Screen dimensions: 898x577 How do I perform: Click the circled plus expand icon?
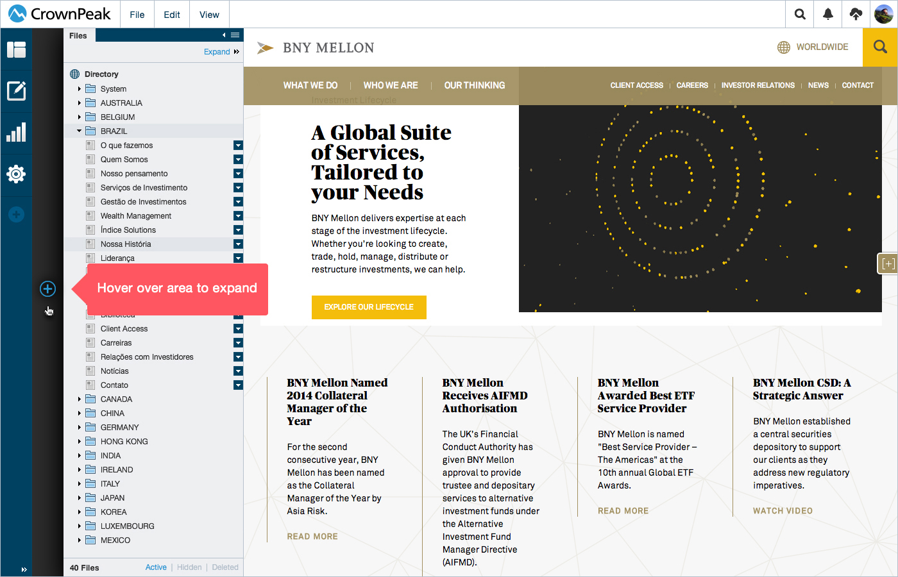click(x=47, y=288)
